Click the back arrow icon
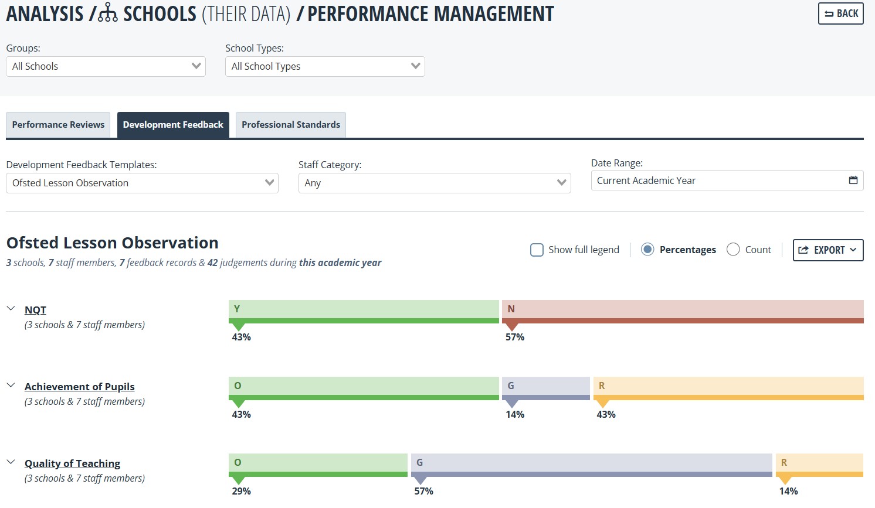Screen dimensions: 875x508 829,14
